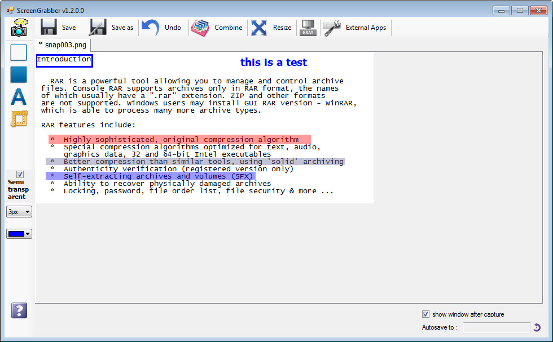Click the Undo arrow icon
Image resolution: width=553 pixels, height=342 pixels.
151,28
